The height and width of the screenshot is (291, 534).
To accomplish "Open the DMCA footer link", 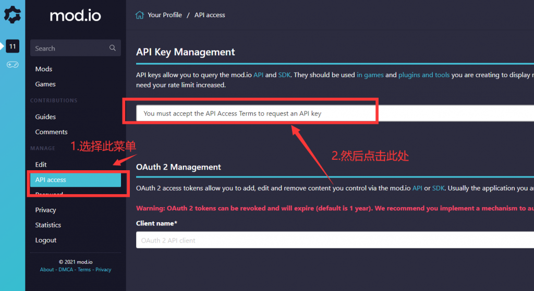I will pyautogui.click(x=66, y=270).
